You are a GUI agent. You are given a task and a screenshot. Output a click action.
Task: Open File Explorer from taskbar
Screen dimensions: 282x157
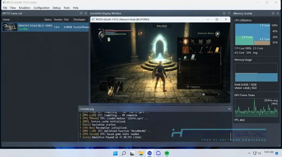[x=141, y=153]
